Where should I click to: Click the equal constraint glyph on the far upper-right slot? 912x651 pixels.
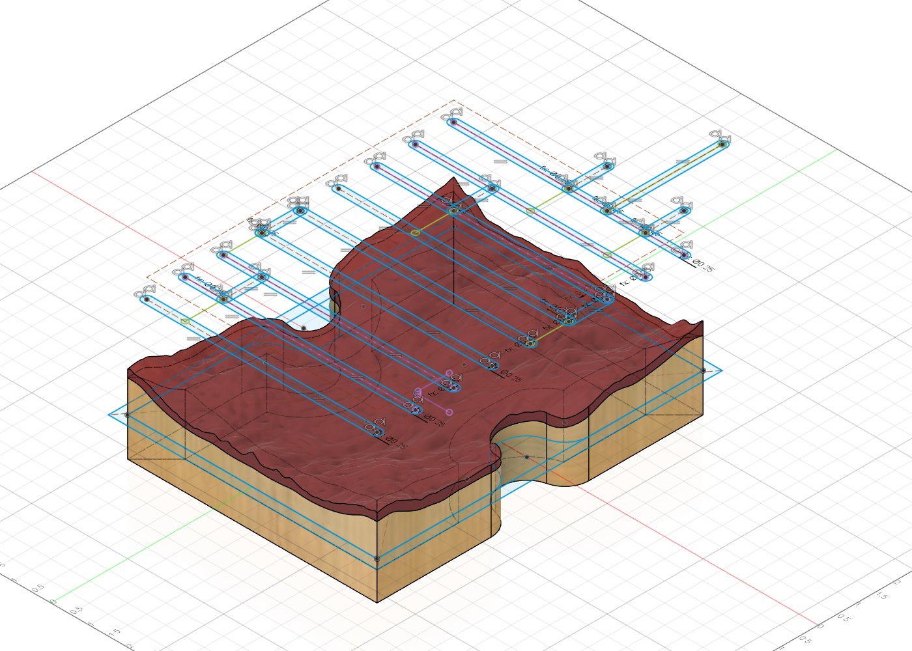(x=682, y=161)
